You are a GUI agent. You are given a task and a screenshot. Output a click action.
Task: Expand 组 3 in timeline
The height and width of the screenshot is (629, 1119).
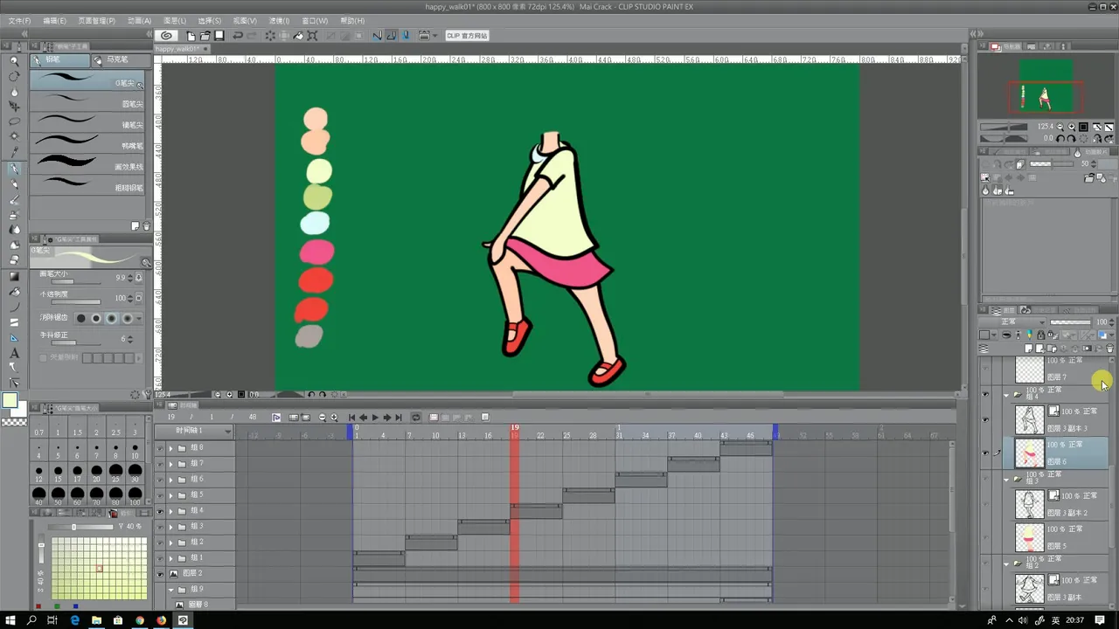(x=171, y=527)
